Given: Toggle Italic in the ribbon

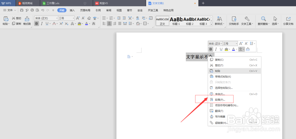Looking at the screenshot, I should (x=42, y=24).
